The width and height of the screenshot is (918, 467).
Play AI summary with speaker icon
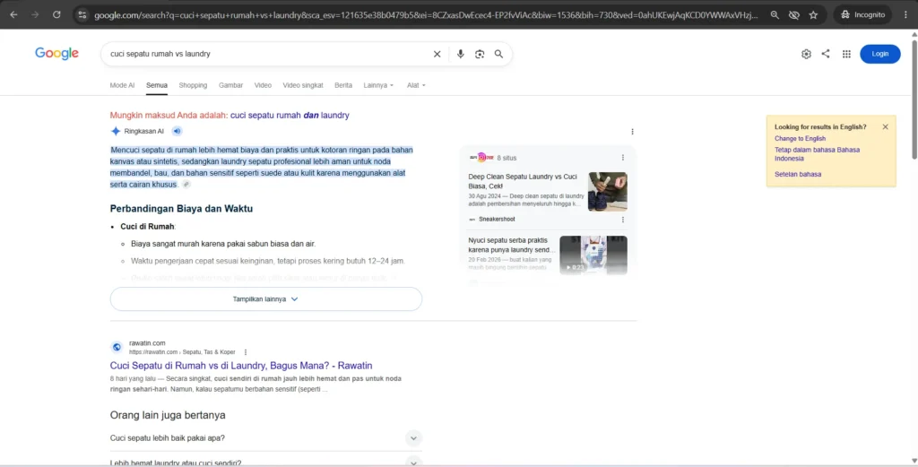pos(177,131)
